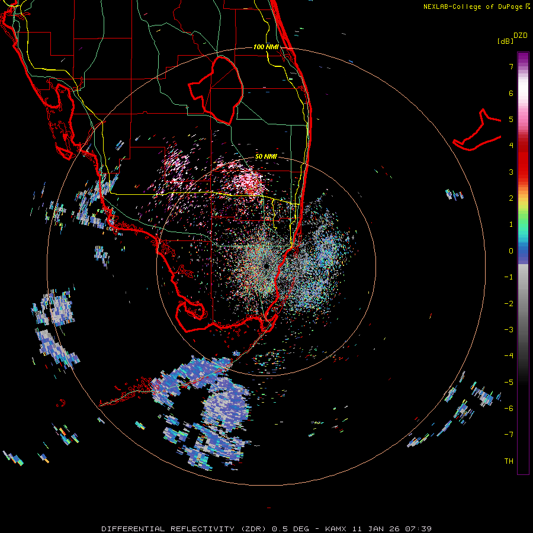This screenshot has width=533, height=533.
Task: Click the 0 value on the color scale
Action: click(511, 251)
